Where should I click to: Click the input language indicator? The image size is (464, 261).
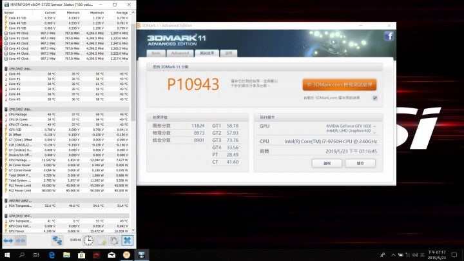[422, 255]
